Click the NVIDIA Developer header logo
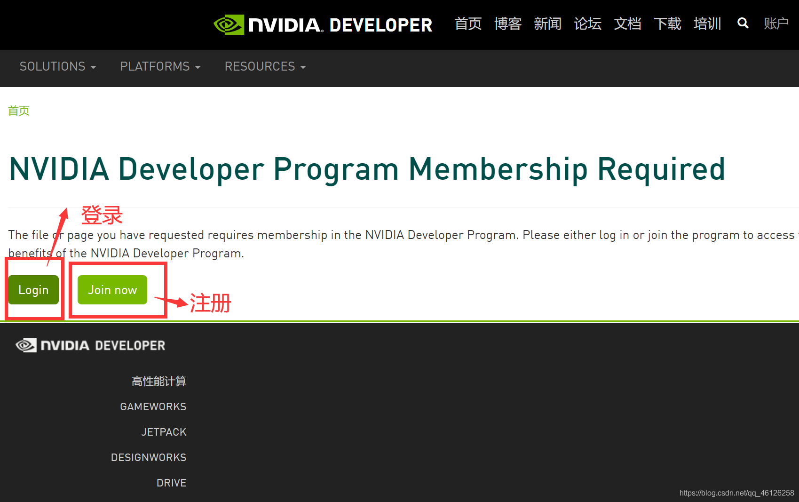The height and width of the screenshot is (502, 799). pyautogui.click(x=323, y=25)
